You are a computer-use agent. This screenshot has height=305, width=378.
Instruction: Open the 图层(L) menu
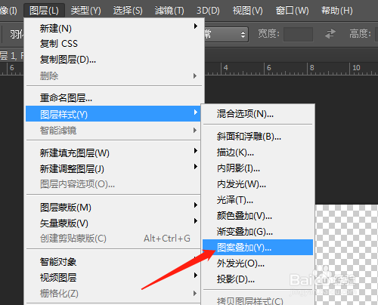click(44, 11)
